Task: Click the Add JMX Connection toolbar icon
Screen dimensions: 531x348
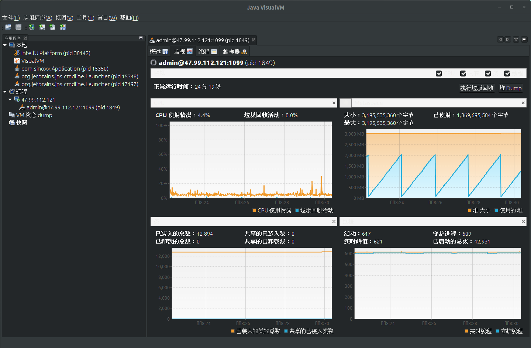Action: pyautogui.click(x=42, y=27)
